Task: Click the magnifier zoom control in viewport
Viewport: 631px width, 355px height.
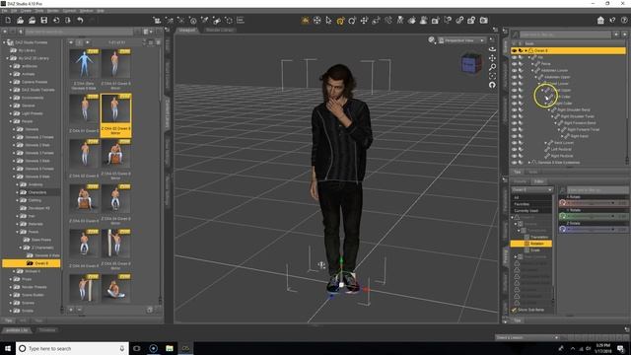Action: coord(492,67)
